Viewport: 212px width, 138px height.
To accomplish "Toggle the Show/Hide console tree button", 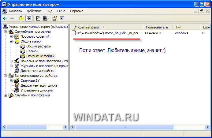I will tap(29, 18).
